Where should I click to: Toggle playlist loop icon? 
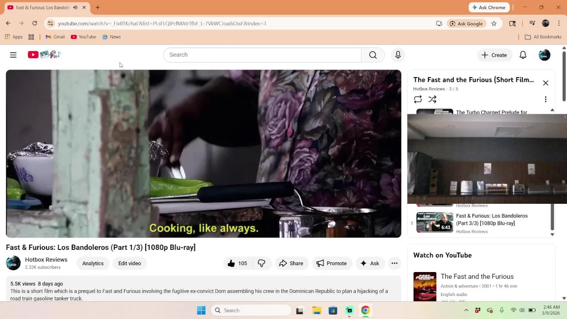coord(418,99)
